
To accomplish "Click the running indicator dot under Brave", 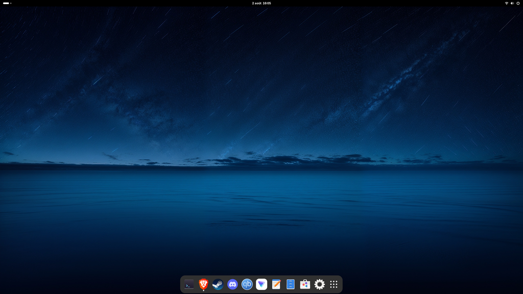I will [x=203, y=291].
